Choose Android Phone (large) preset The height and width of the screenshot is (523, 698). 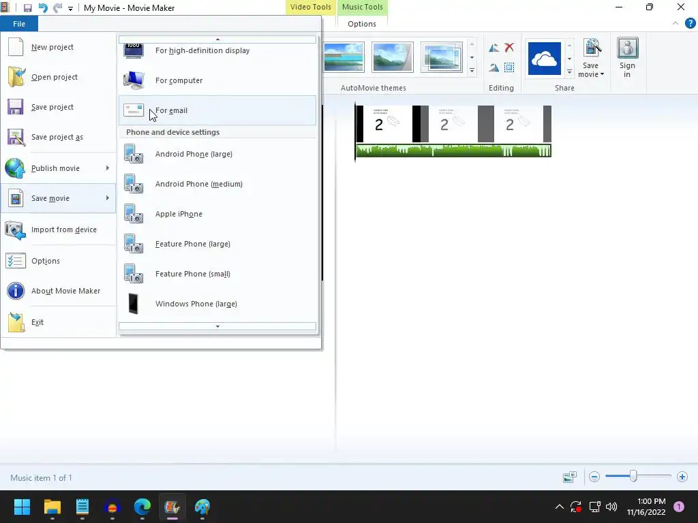[x=217, y=154]
